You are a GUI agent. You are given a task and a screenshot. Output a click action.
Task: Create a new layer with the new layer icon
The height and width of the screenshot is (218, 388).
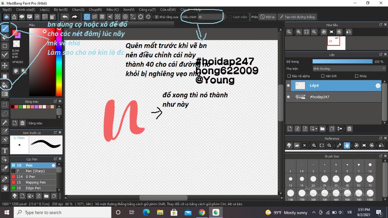pyautogui.click(x=290, y=129)
